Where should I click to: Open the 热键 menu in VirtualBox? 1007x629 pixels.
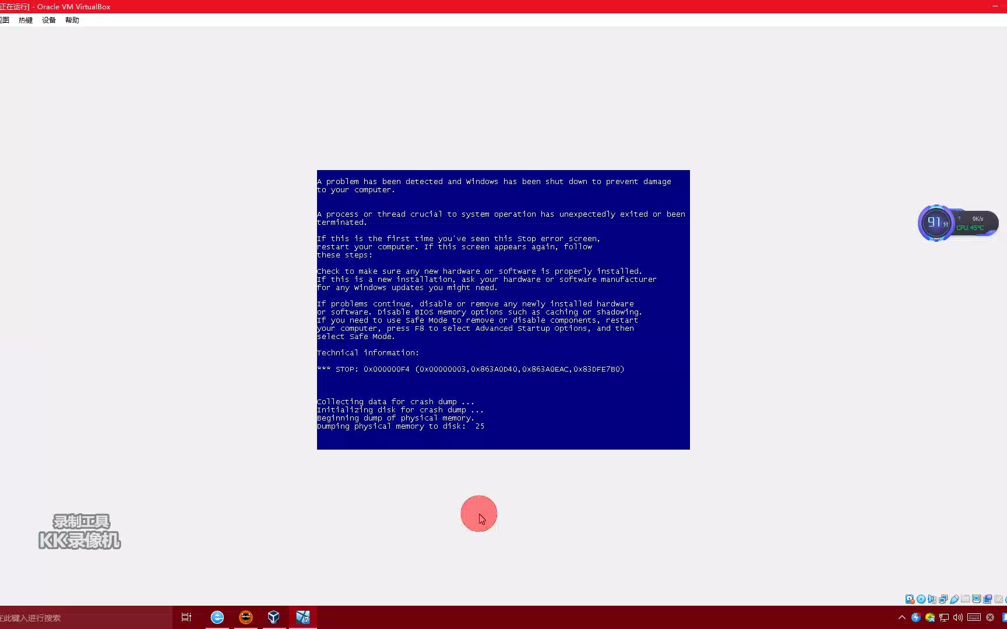click(x=26, y=20)
